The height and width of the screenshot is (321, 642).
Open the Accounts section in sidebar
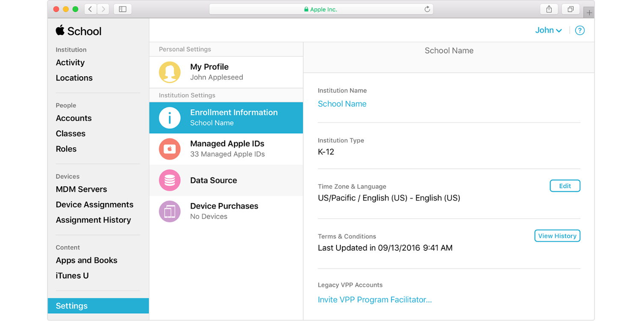pyautogui.click(x=74, y=118)
